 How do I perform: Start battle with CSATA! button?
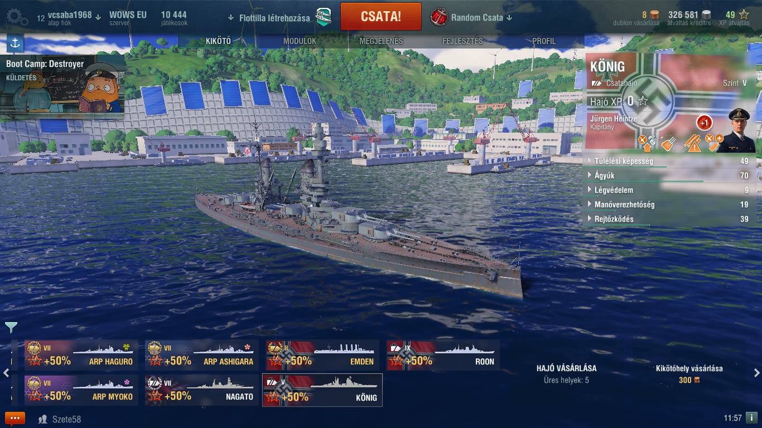(x=381, y=16)
